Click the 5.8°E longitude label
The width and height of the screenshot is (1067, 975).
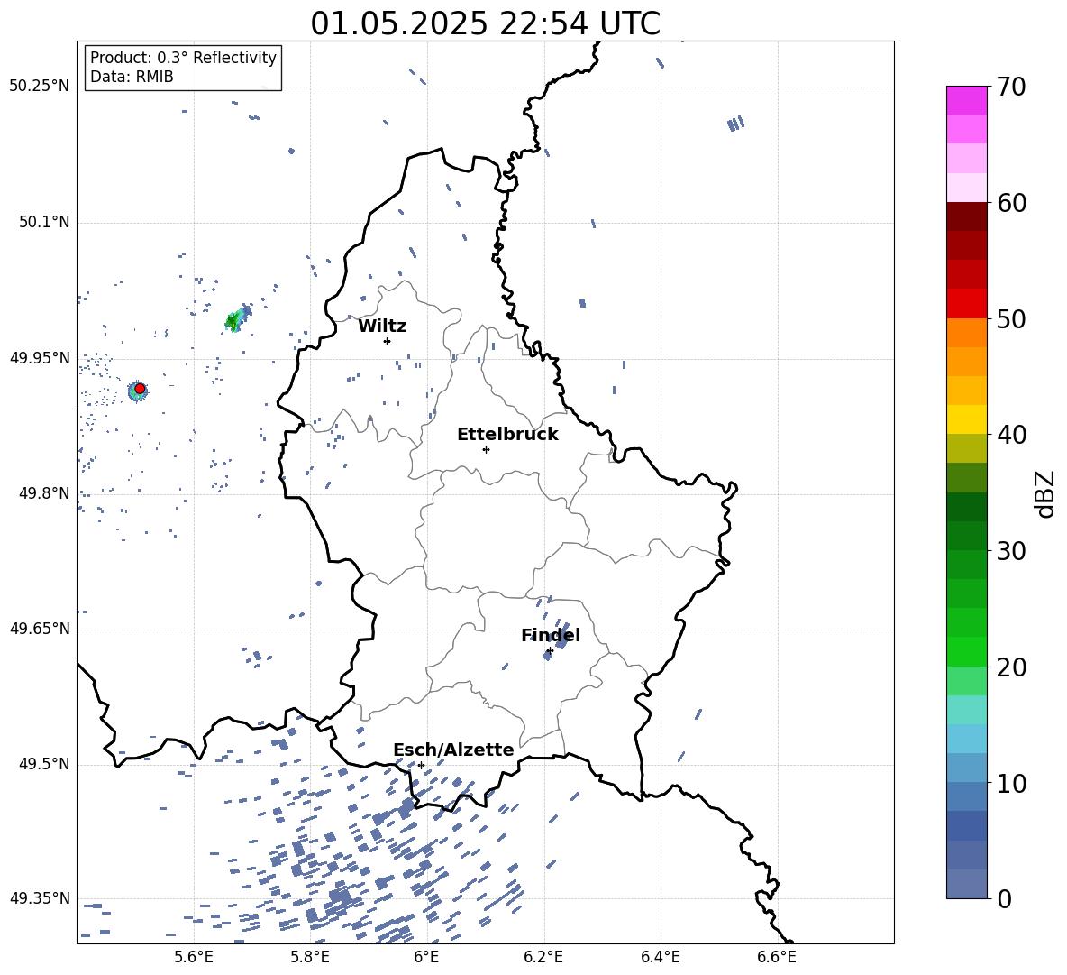[x=310, y=957]
